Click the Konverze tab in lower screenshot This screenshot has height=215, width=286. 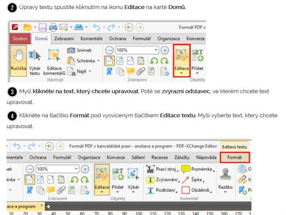pyautogui.click(x=116, y=157)
